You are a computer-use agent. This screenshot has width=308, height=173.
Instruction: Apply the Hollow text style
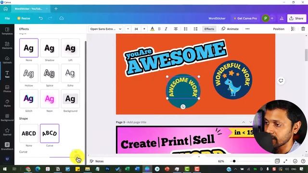29,73
